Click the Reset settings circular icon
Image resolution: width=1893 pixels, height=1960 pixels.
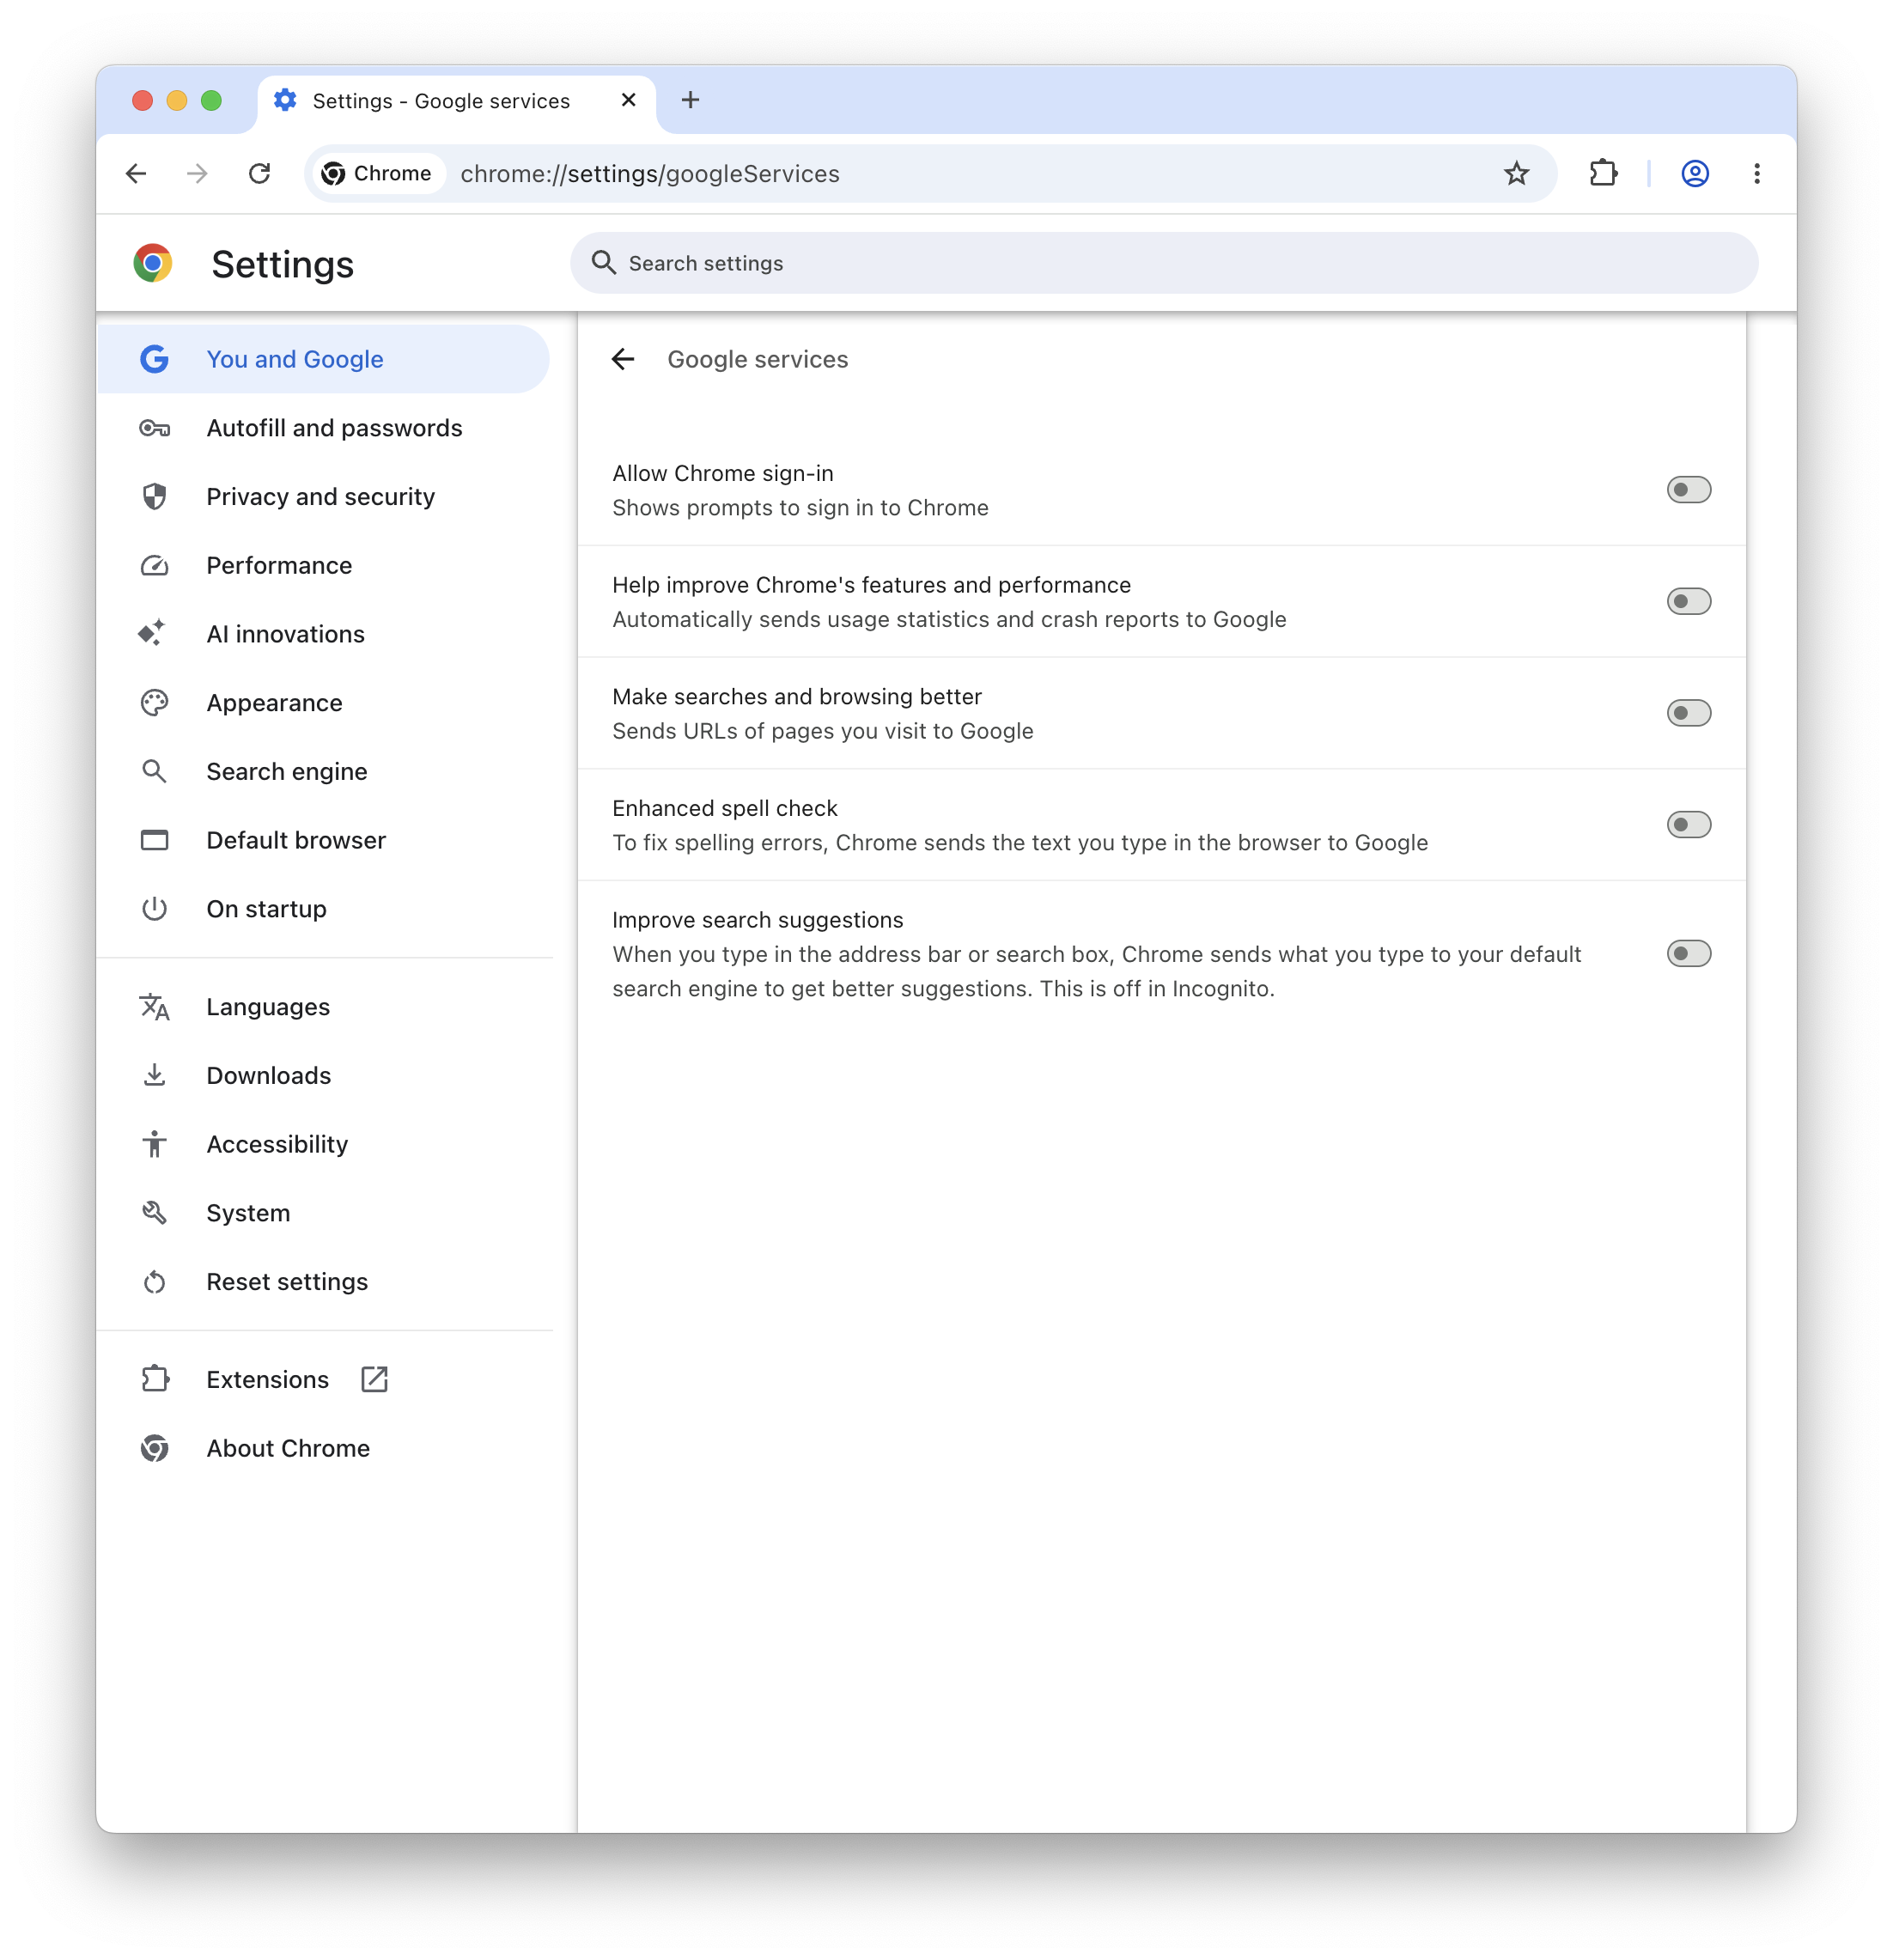[154, 1282]
